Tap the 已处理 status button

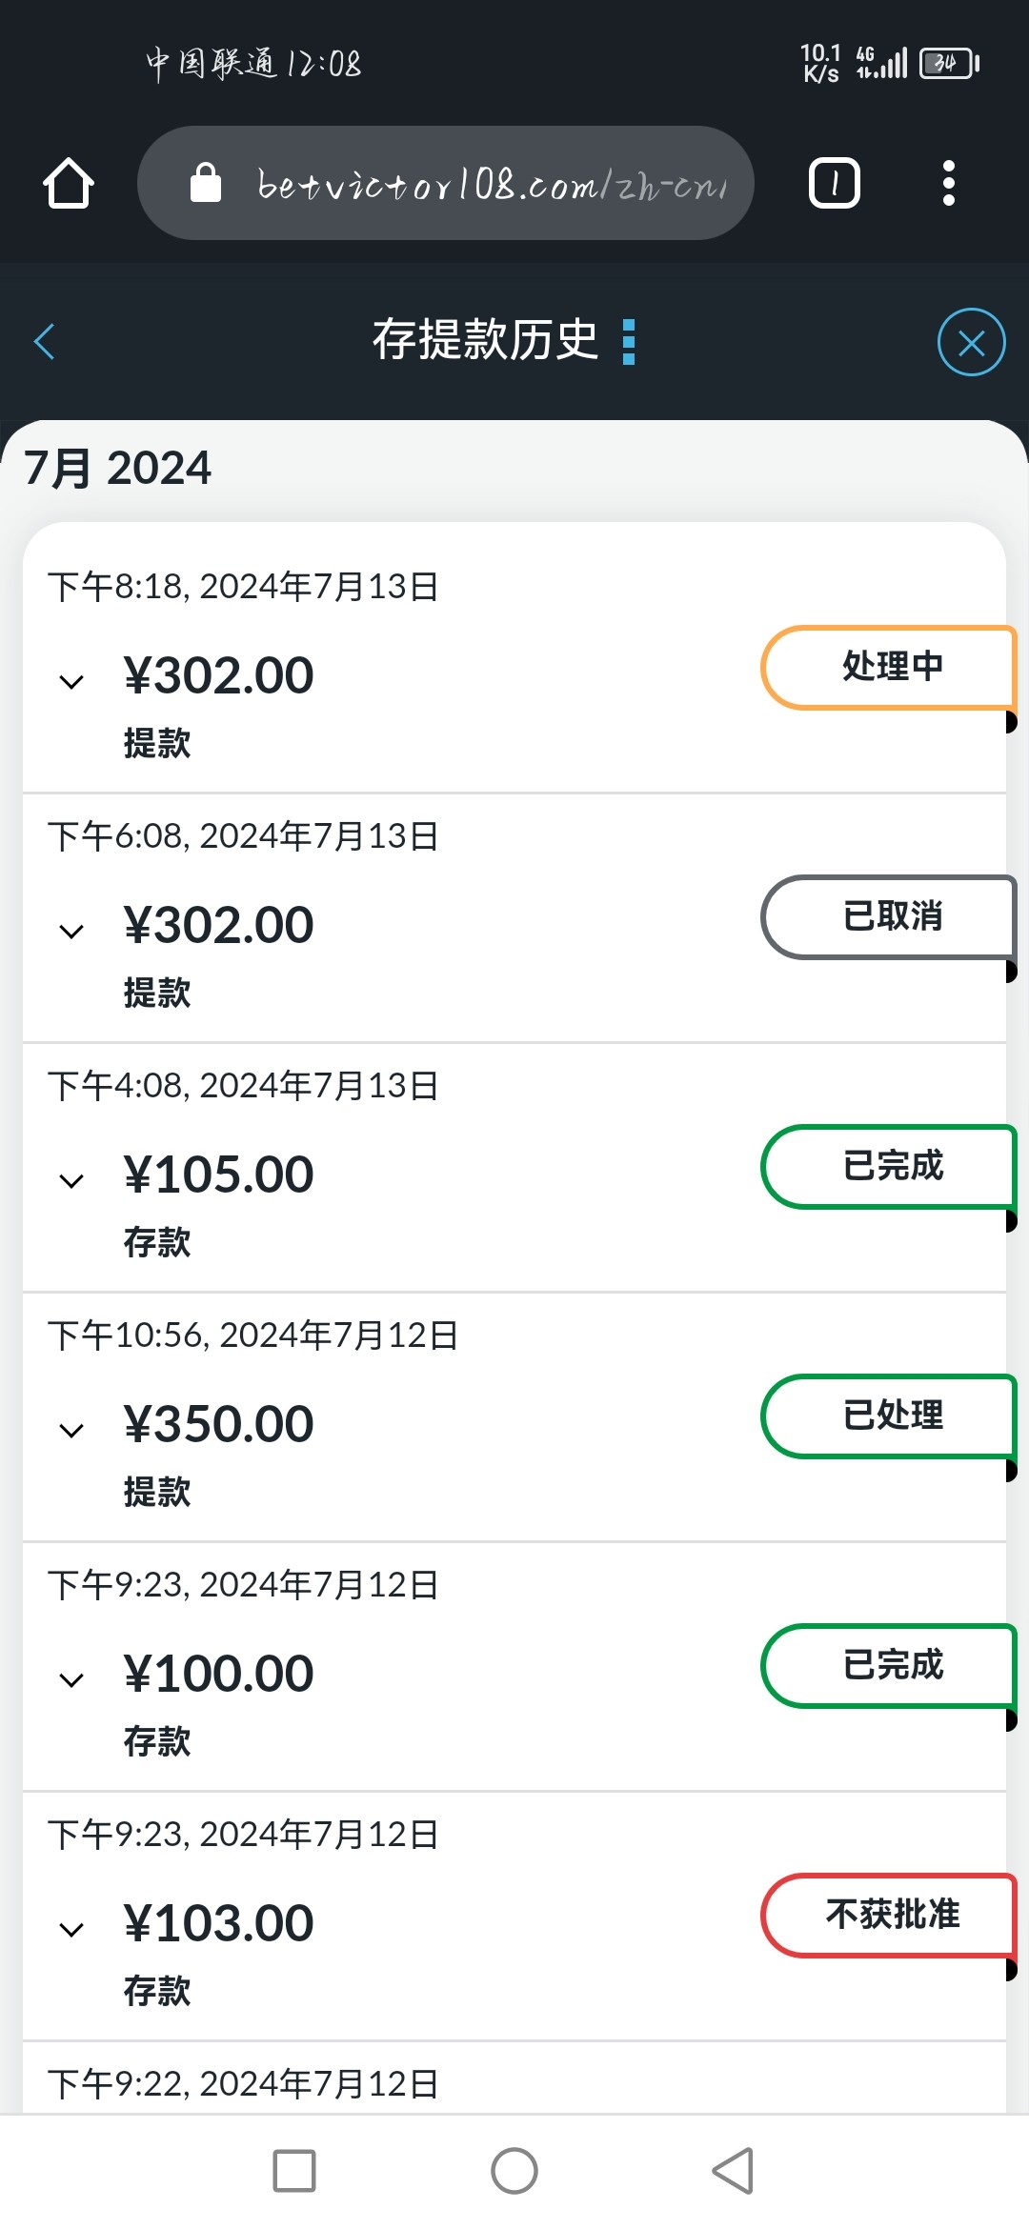(x=891, y=1416)
